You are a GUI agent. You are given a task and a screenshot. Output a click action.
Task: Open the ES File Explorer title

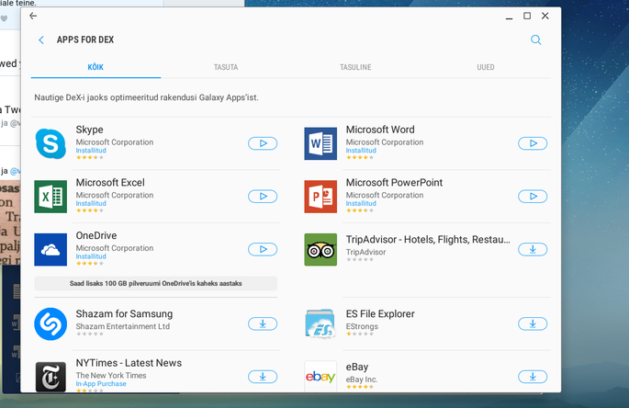[380, 314]
